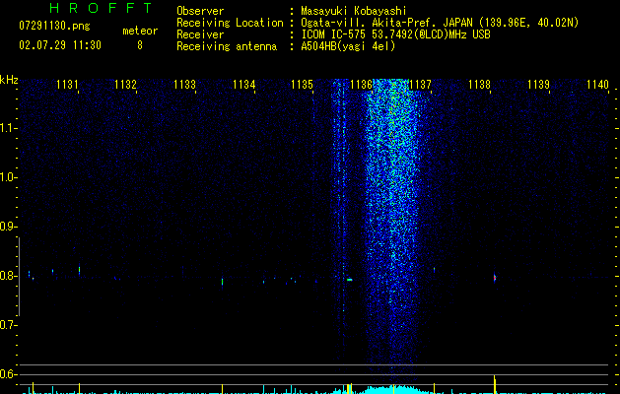
Task: Click the 1134 time axis label
Action: click(244, 85)
